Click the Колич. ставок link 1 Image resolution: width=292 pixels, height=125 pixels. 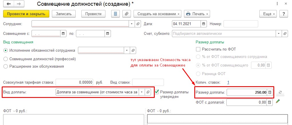click(228, 82)
